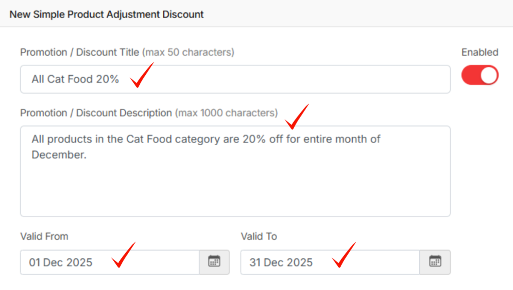The width and height of the screenshot is (513, 290).
Task: Open the Valid From calendar picker
Action: 214,262
